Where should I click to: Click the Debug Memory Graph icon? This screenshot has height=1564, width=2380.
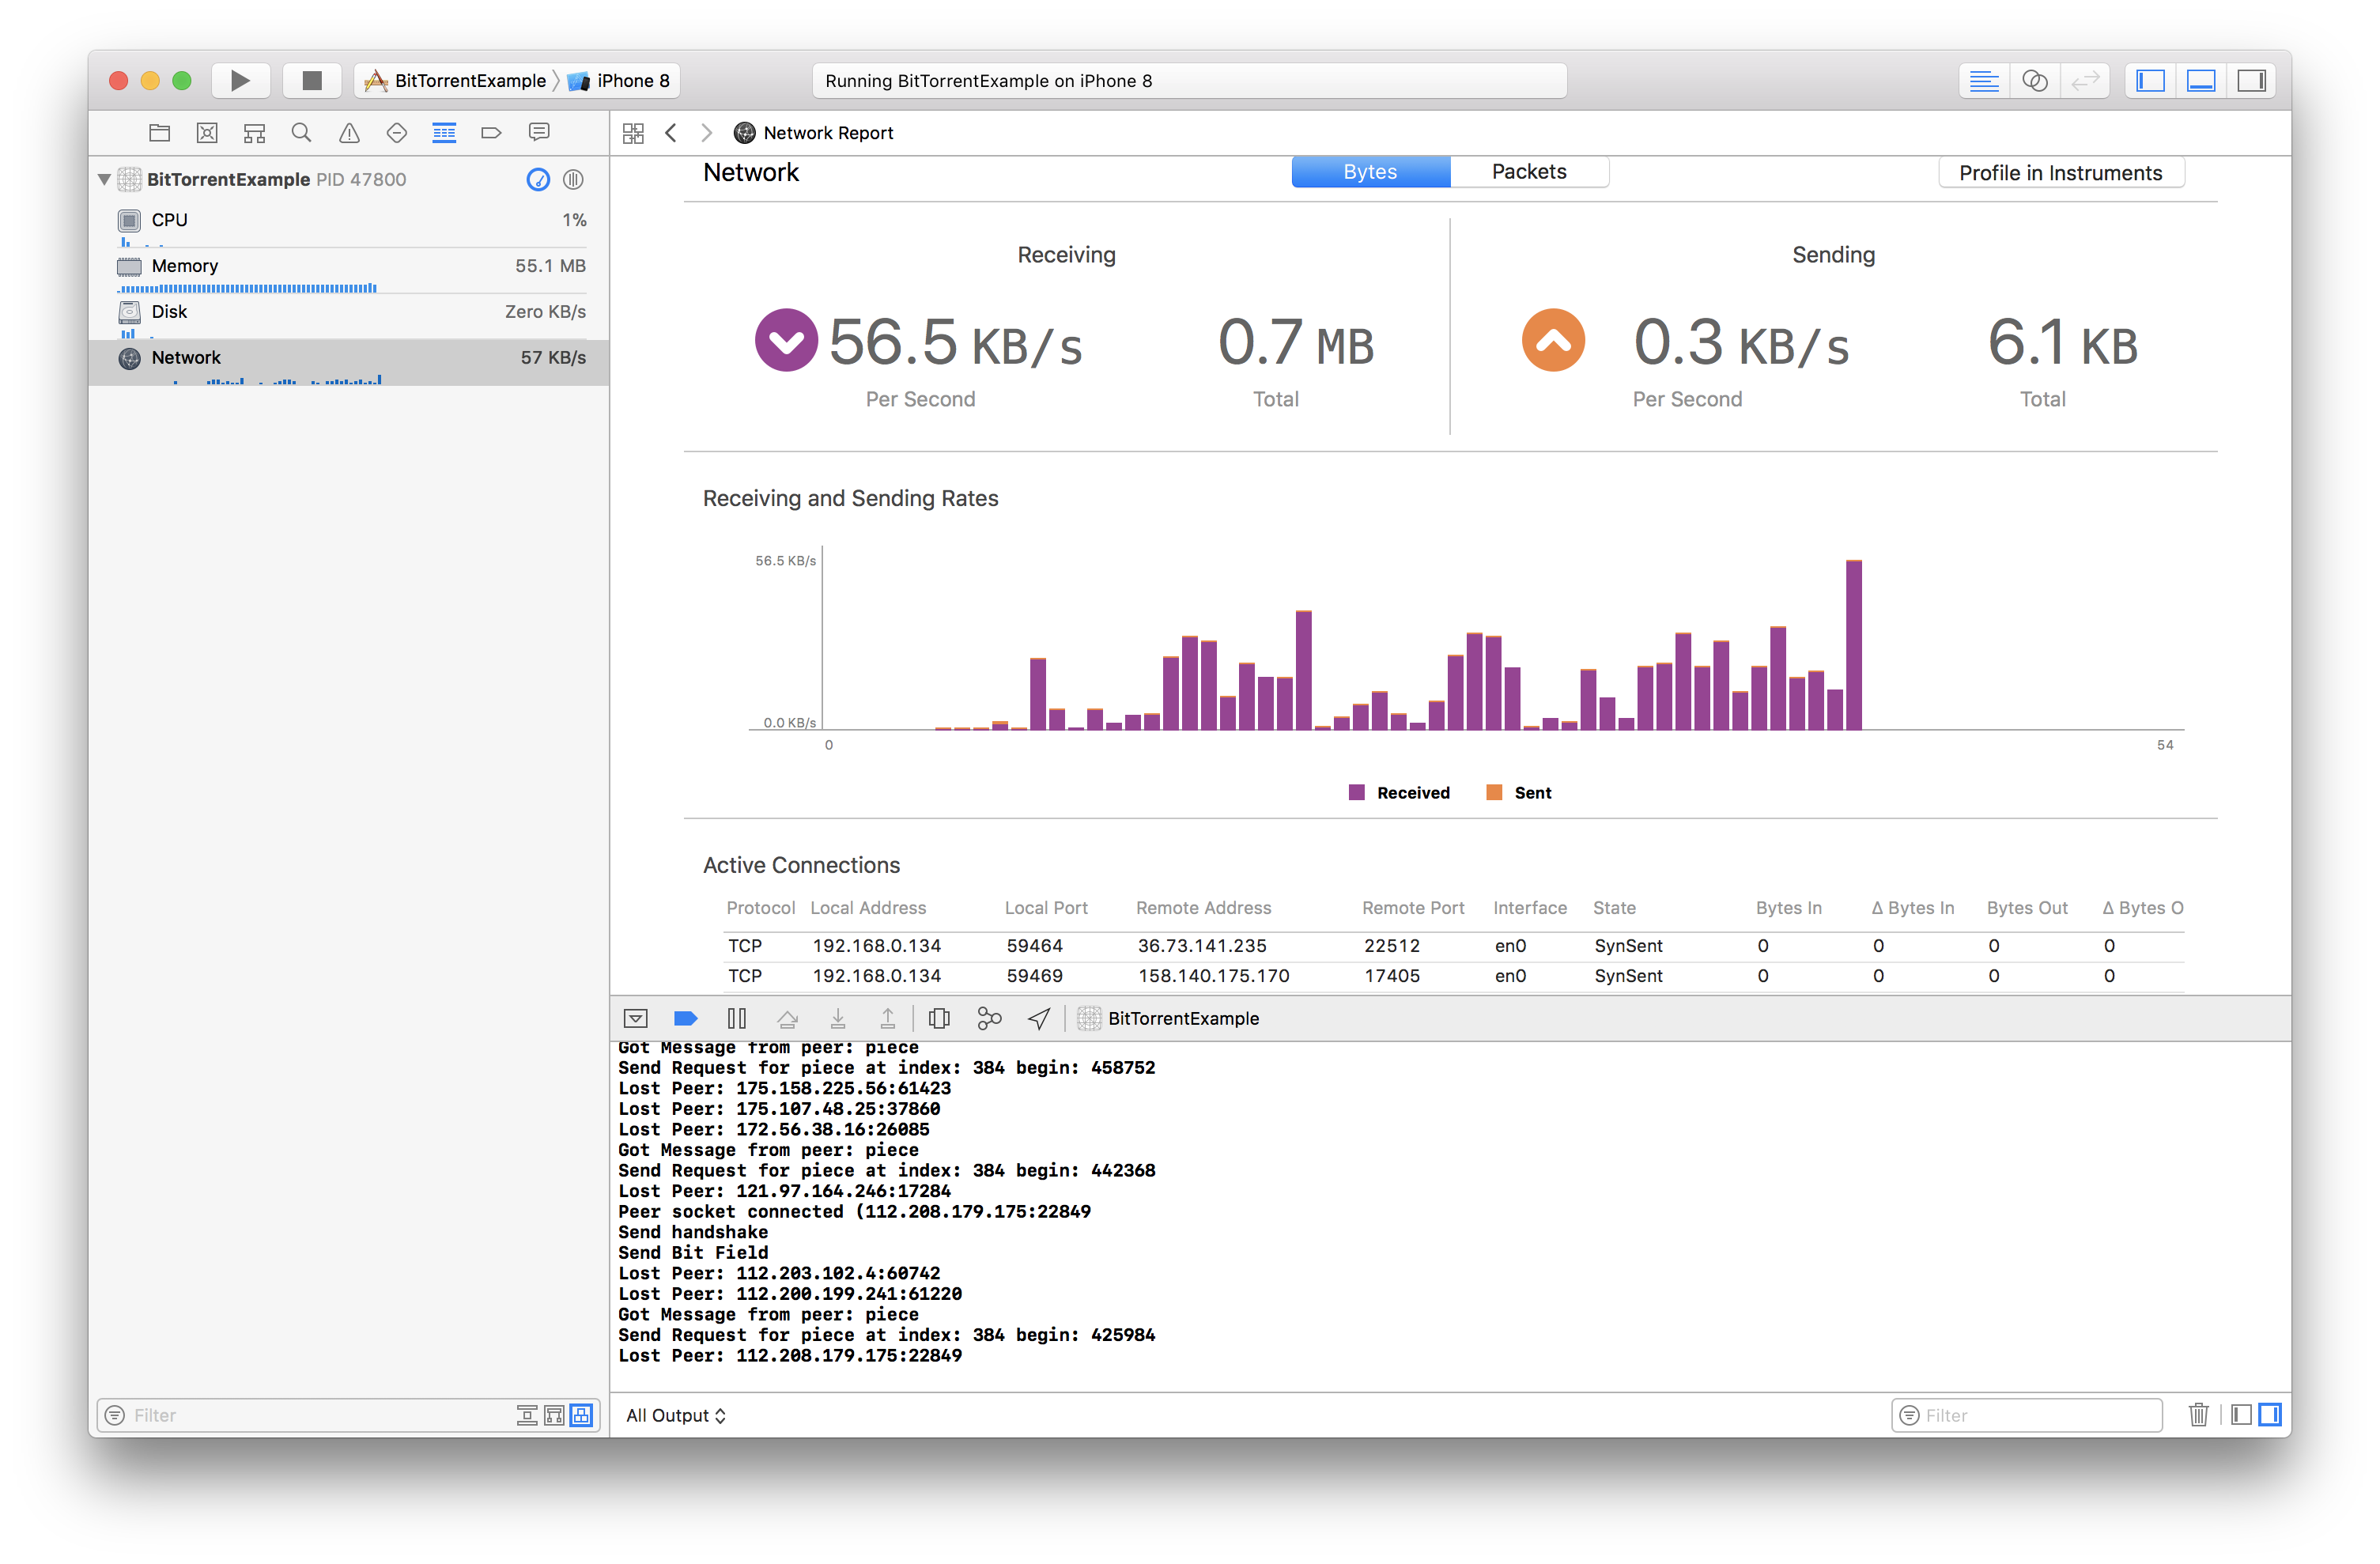(989, 1018)
